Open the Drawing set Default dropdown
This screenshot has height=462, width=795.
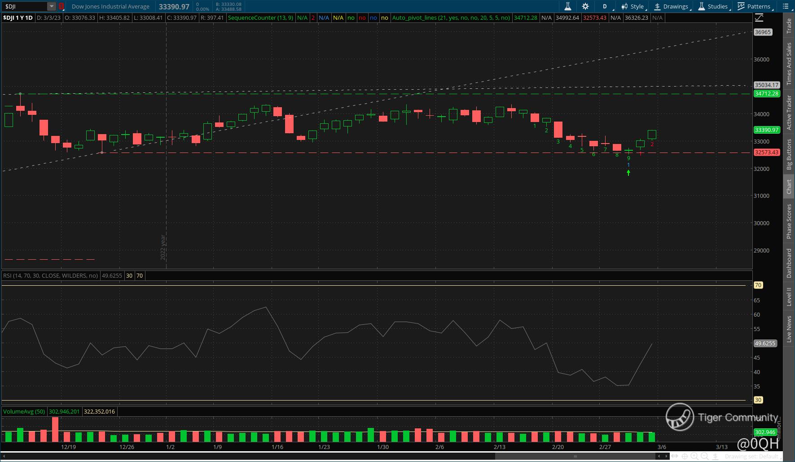pos(753,457)
